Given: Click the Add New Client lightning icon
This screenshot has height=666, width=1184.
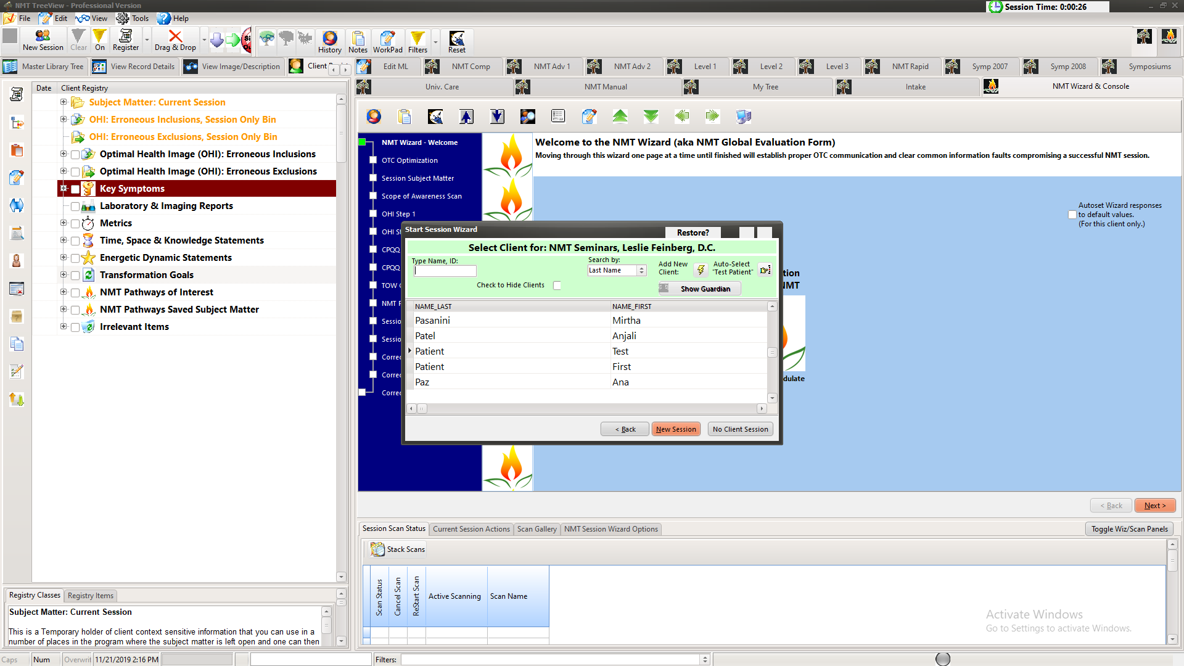Looking at the screenshot, I should click(x=701, y=270).
